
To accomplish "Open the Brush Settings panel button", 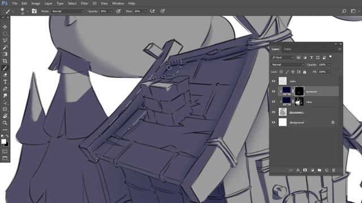I will point(34,11).
